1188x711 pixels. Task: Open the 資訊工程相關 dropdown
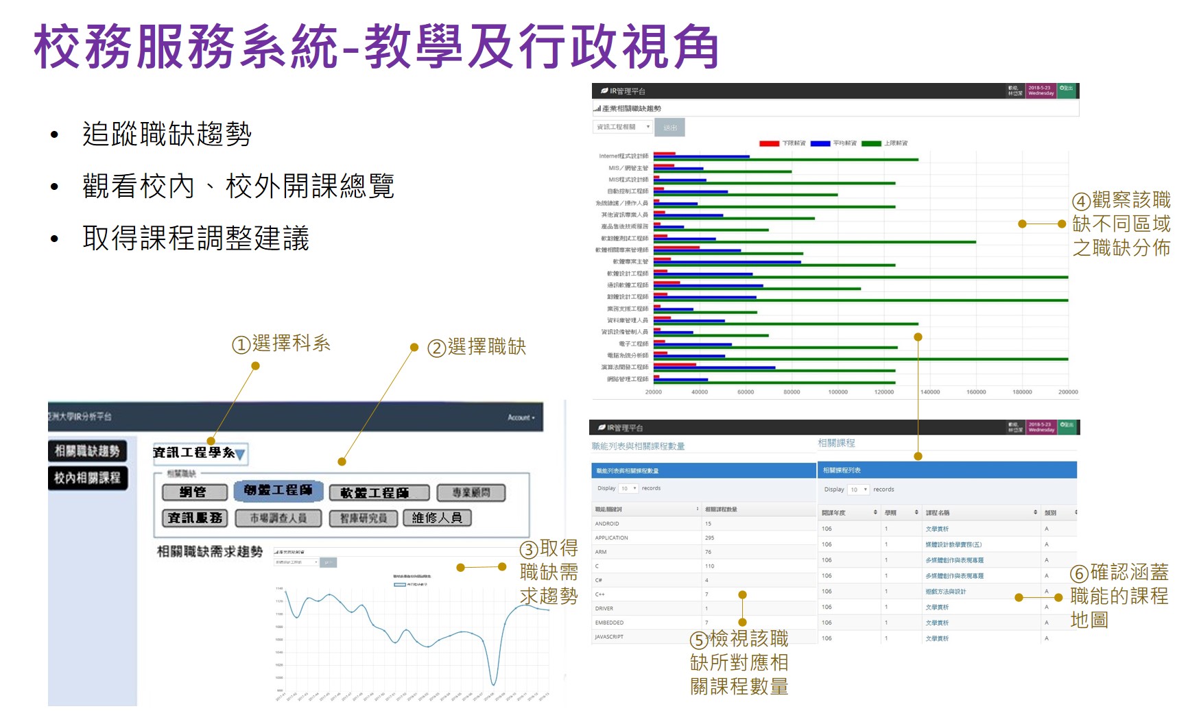(x=623, y=127)
